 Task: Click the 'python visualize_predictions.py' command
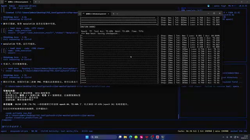[24, 117]
